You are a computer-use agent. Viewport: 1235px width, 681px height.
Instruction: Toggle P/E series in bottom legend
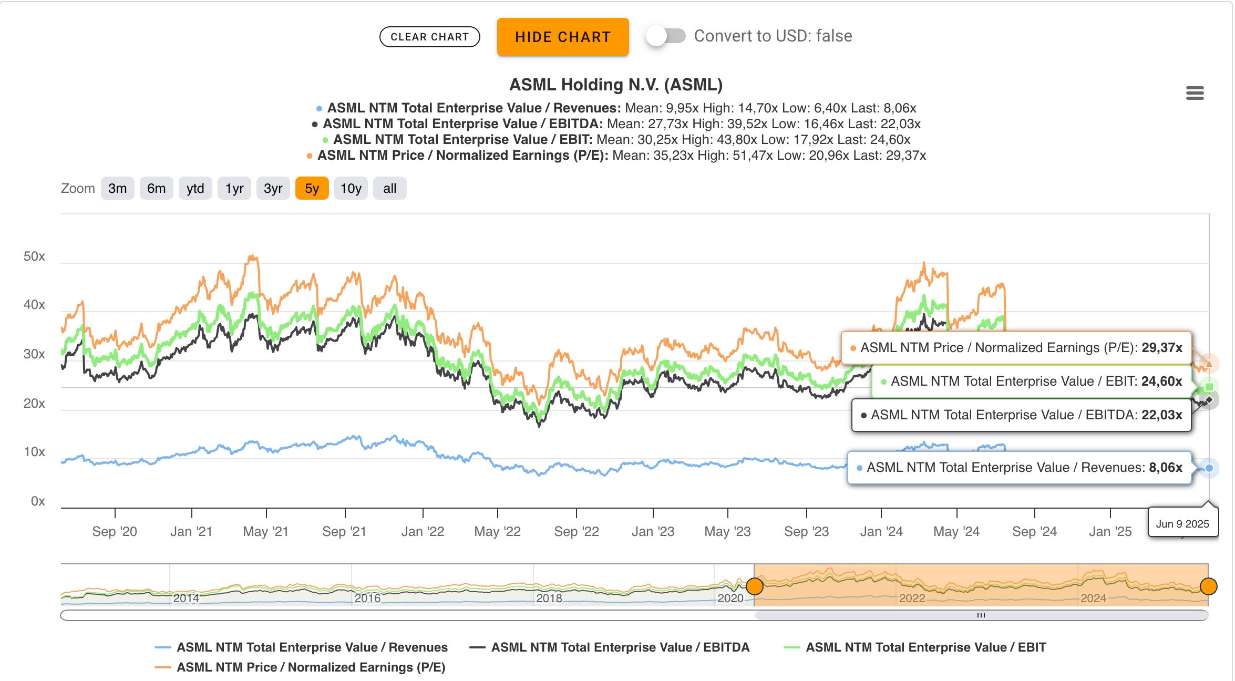(310, 667)
